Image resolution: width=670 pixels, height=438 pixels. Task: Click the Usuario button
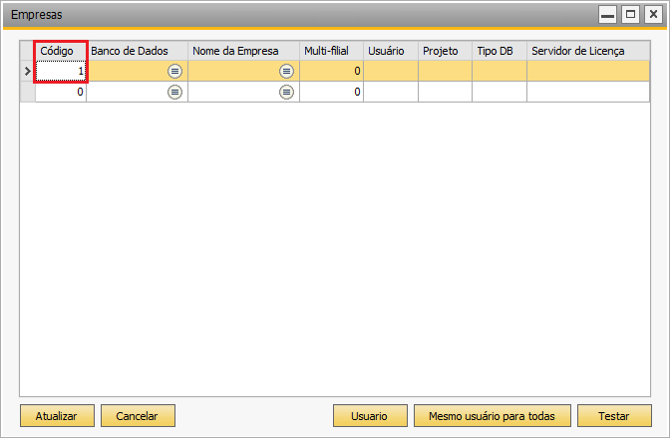coord(370,416)
